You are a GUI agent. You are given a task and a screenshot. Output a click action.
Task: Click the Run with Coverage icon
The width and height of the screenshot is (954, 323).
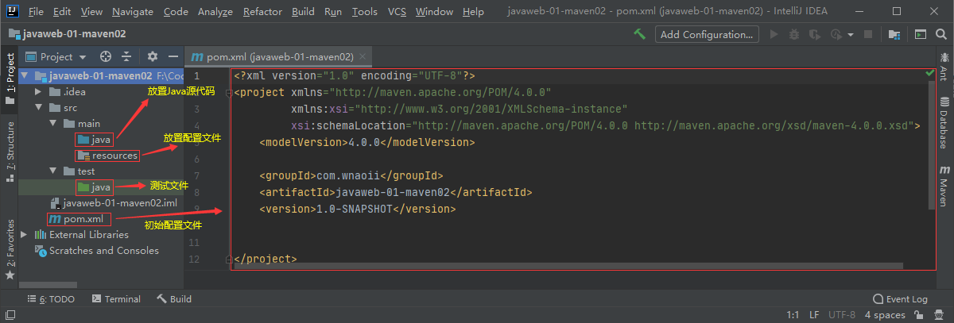[814, 34]
